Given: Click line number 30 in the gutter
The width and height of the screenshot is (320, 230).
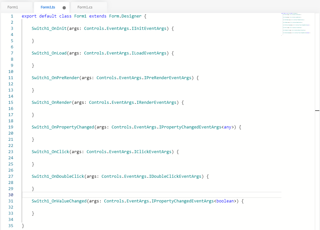Looking at the screenshot, I should 11,195.
